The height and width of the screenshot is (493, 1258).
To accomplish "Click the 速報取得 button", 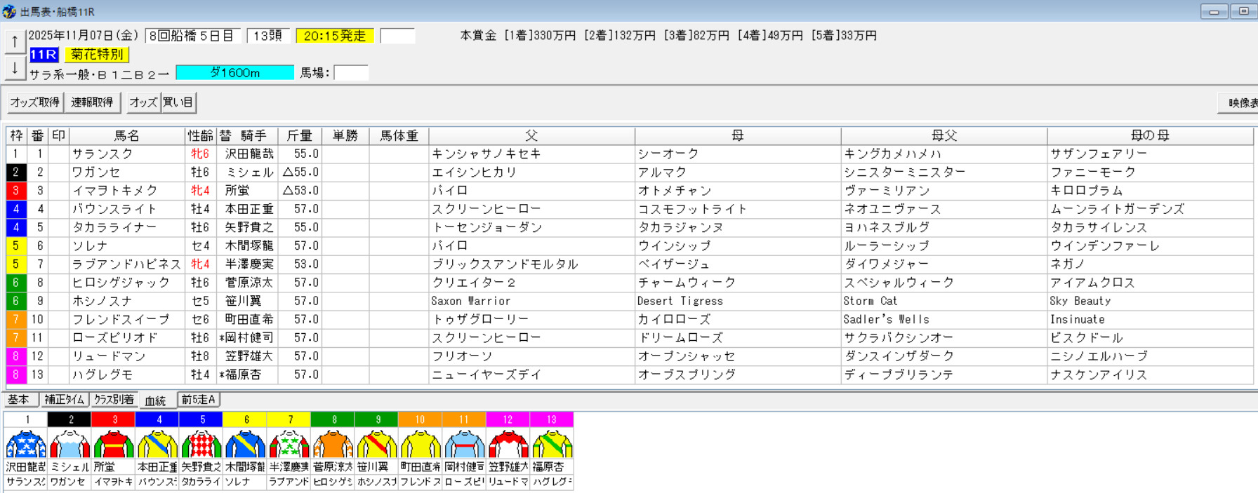I will coord(92,102).
